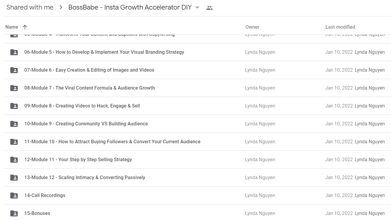Click the 14-Call Recordings folder name
The height and width of the screenshot is (220, 391).
(45, 196)
